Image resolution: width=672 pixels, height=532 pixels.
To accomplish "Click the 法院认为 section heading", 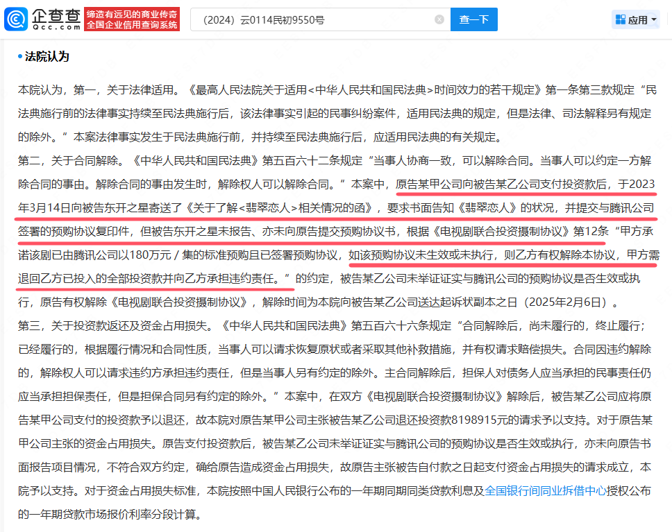I will 47,57.
